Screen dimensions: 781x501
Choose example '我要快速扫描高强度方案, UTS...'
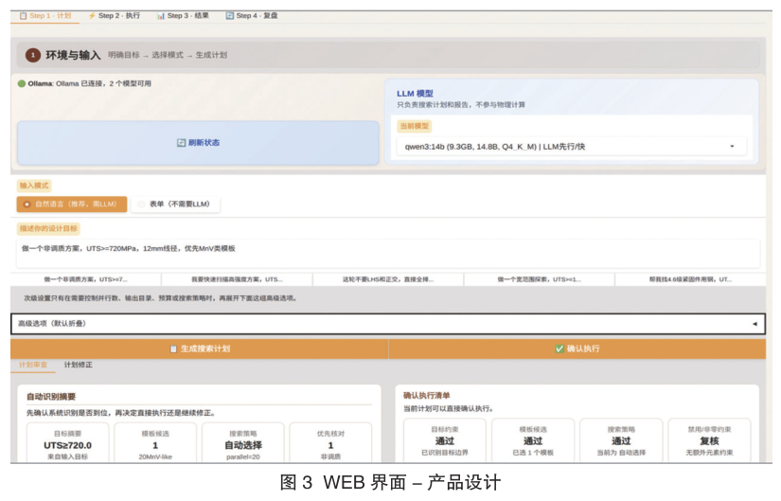pos(237,279)
